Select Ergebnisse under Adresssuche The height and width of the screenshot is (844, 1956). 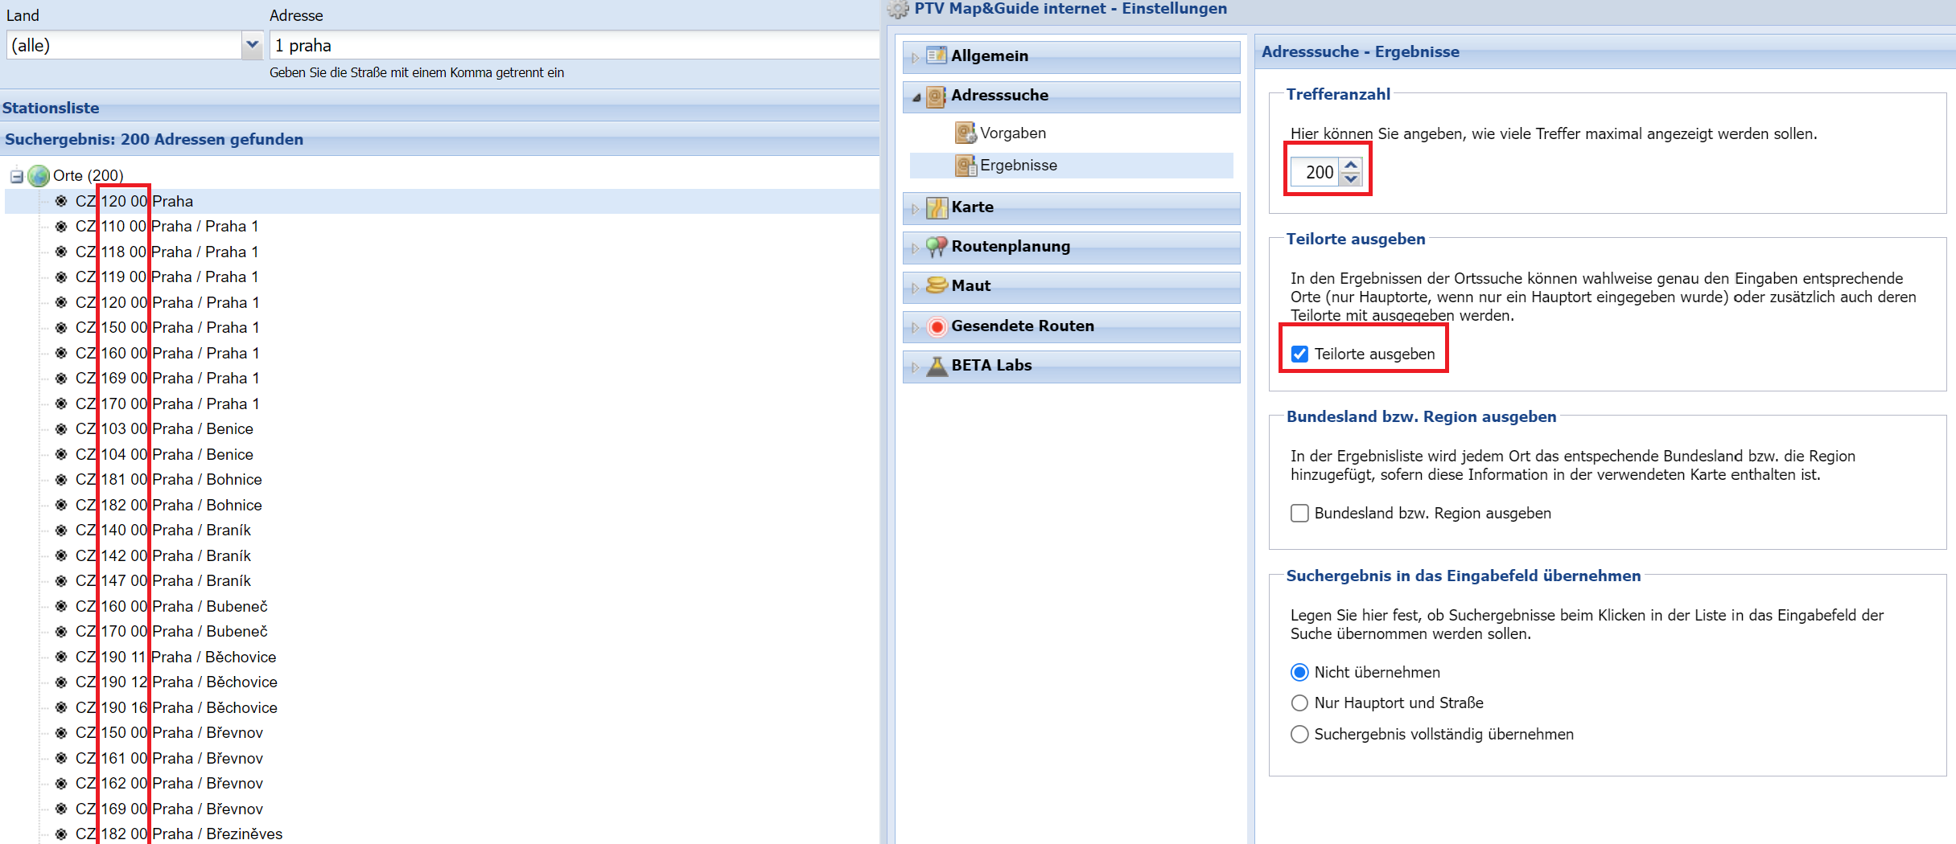1018,166
